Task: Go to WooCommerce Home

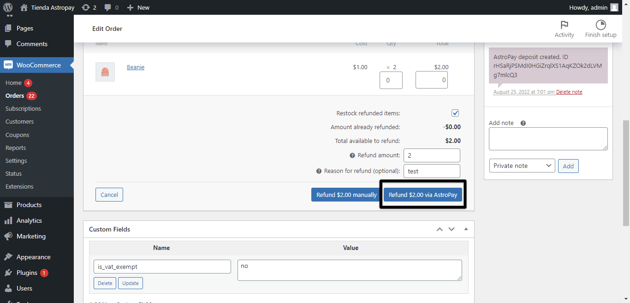Action: coord(13,83)
